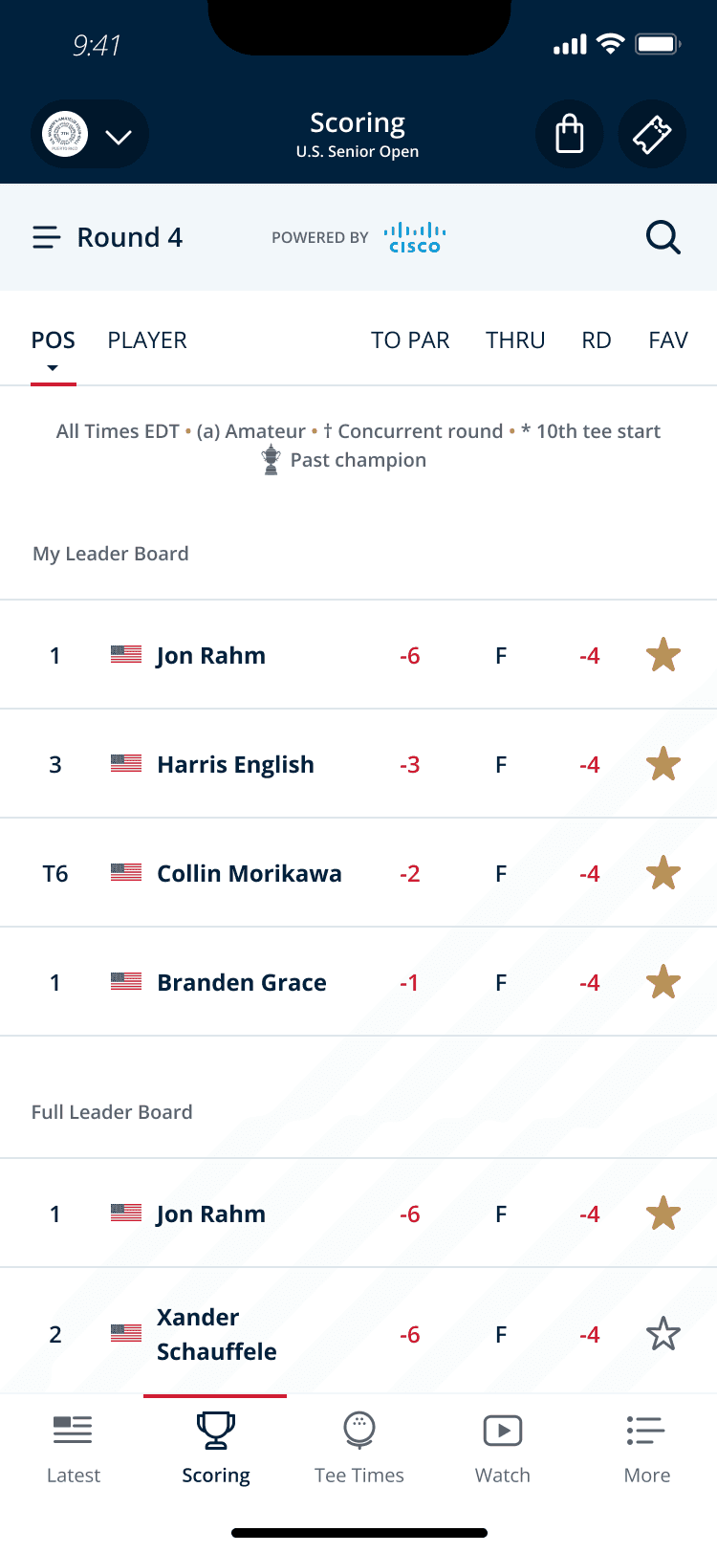Viewport: 717px width, 1553px height.
Task: Favorite Xander Schauffele with empty star
Action: click(663, 1334)
